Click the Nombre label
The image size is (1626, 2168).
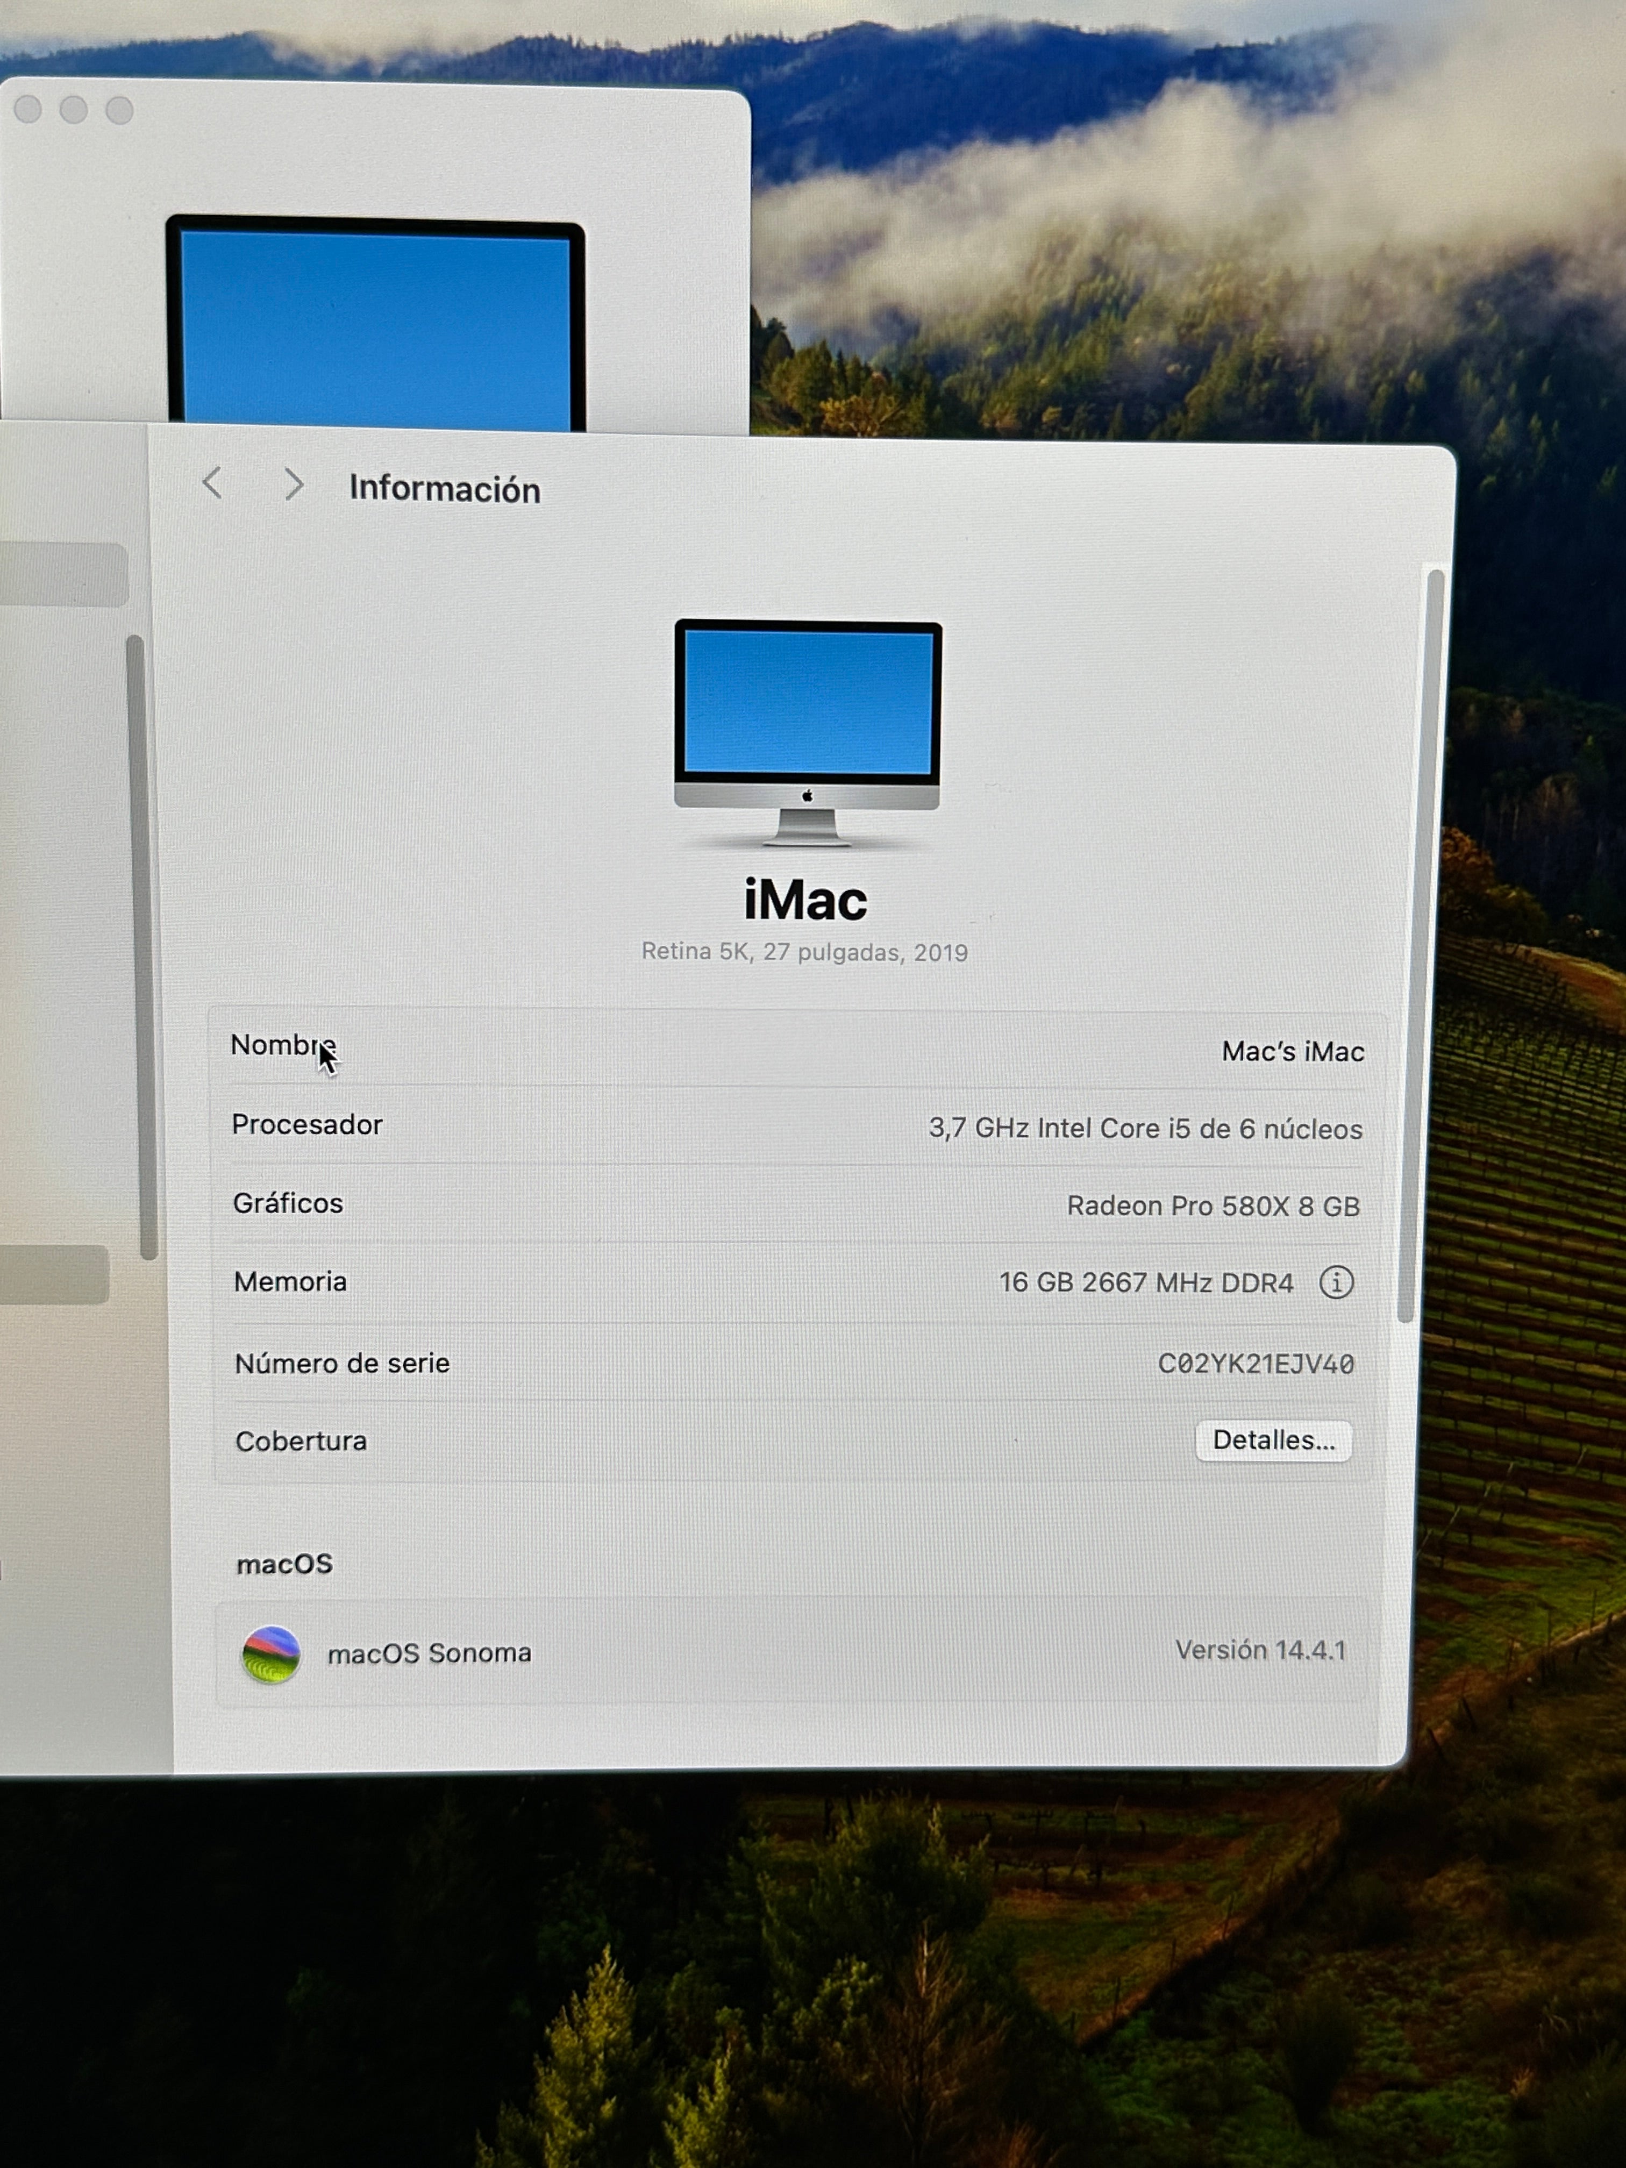click(x=283, y=1045)
